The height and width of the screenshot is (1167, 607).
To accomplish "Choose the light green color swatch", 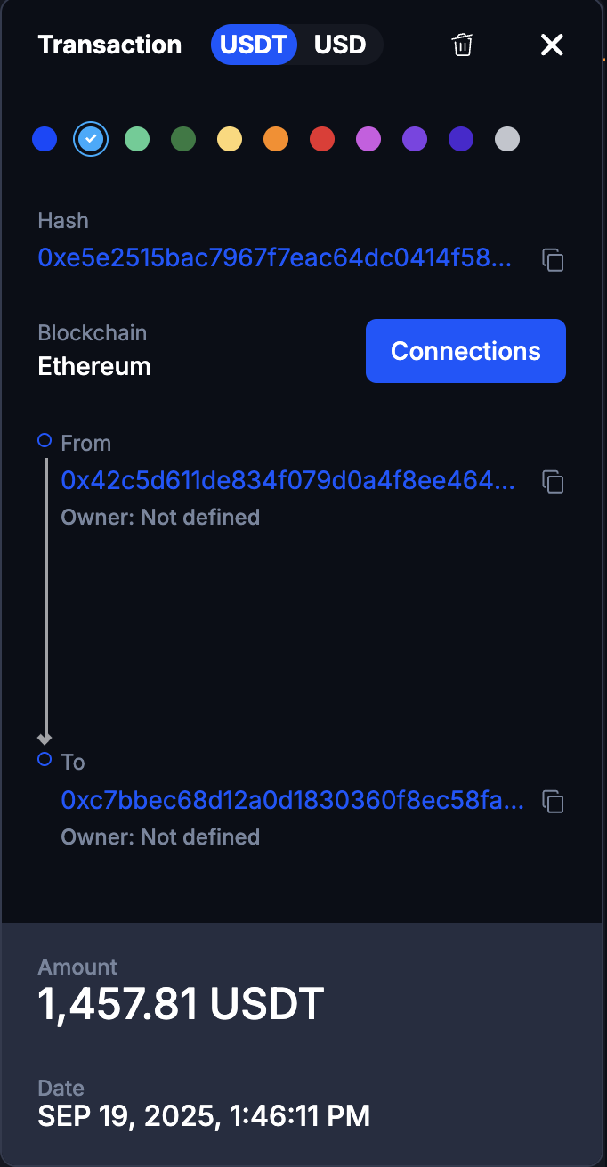I will pyautogui.click(x=137, y=139).
